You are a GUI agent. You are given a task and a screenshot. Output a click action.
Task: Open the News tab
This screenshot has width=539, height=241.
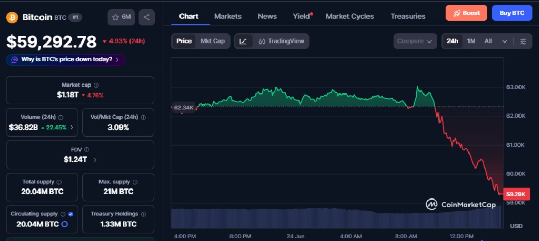(267, 16)
